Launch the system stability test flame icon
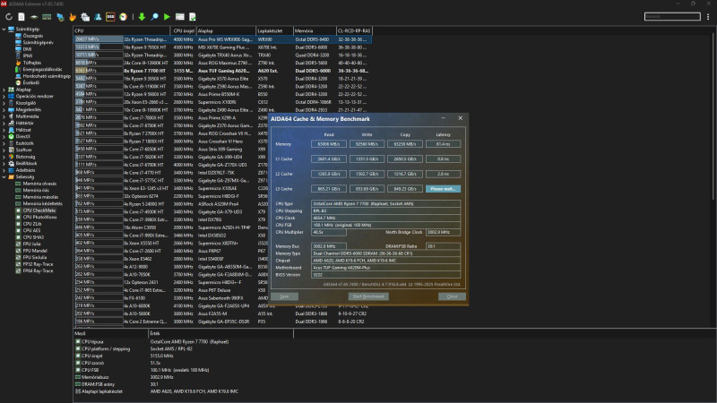Image resolution: width=717 pixels, height=403 pixels. 73,17
